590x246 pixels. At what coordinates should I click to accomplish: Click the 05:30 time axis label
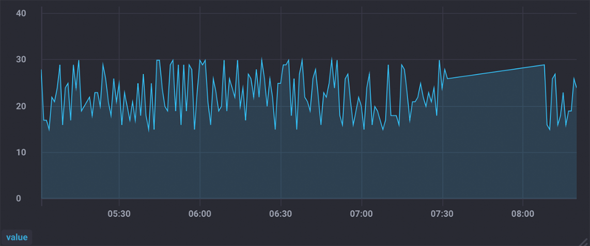click(119, 214)
